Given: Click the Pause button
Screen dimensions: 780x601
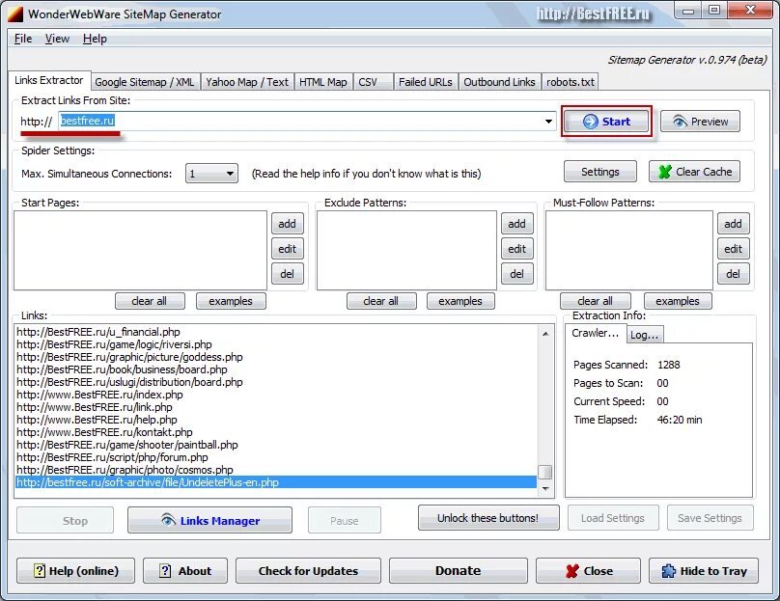Looking at the screenshot, I should pos(345,521).
